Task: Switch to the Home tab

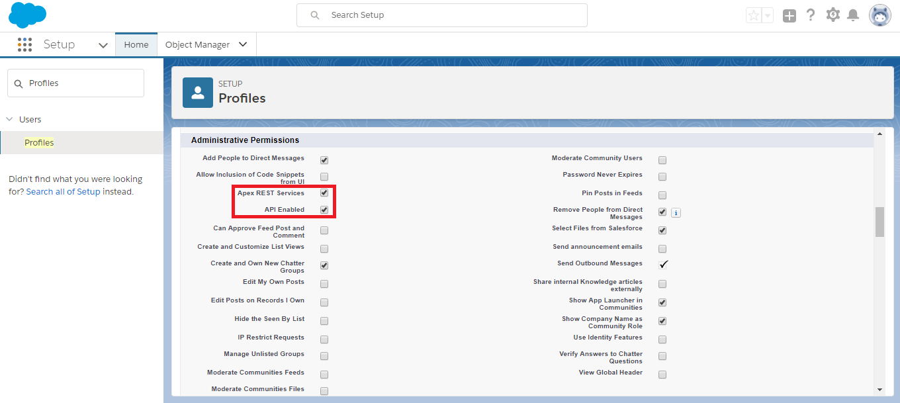Action: click(136, 44)
